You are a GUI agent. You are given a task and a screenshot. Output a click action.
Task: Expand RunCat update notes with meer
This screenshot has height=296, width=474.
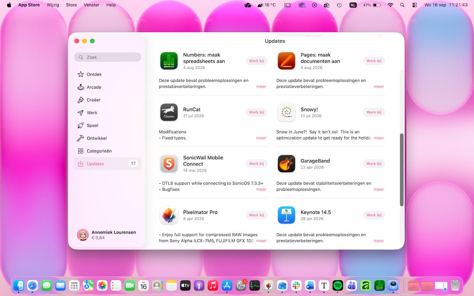click(x=261, y=138)
